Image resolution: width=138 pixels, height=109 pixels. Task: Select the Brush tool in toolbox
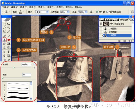coord(9,36)
